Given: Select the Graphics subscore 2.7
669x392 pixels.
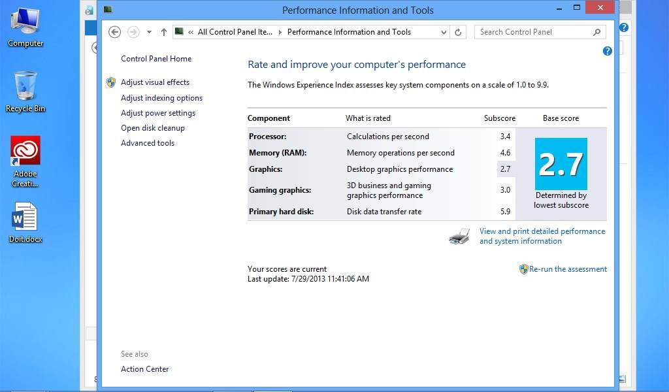Looking at the screenshot, I should coord(506,169).
